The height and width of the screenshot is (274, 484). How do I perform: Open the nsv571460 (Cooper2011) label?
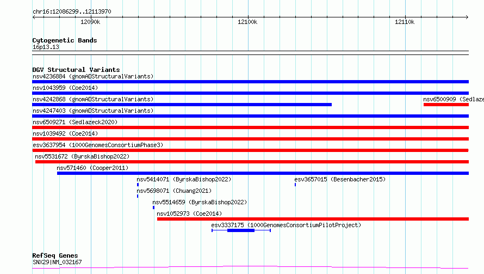point(92,168)
